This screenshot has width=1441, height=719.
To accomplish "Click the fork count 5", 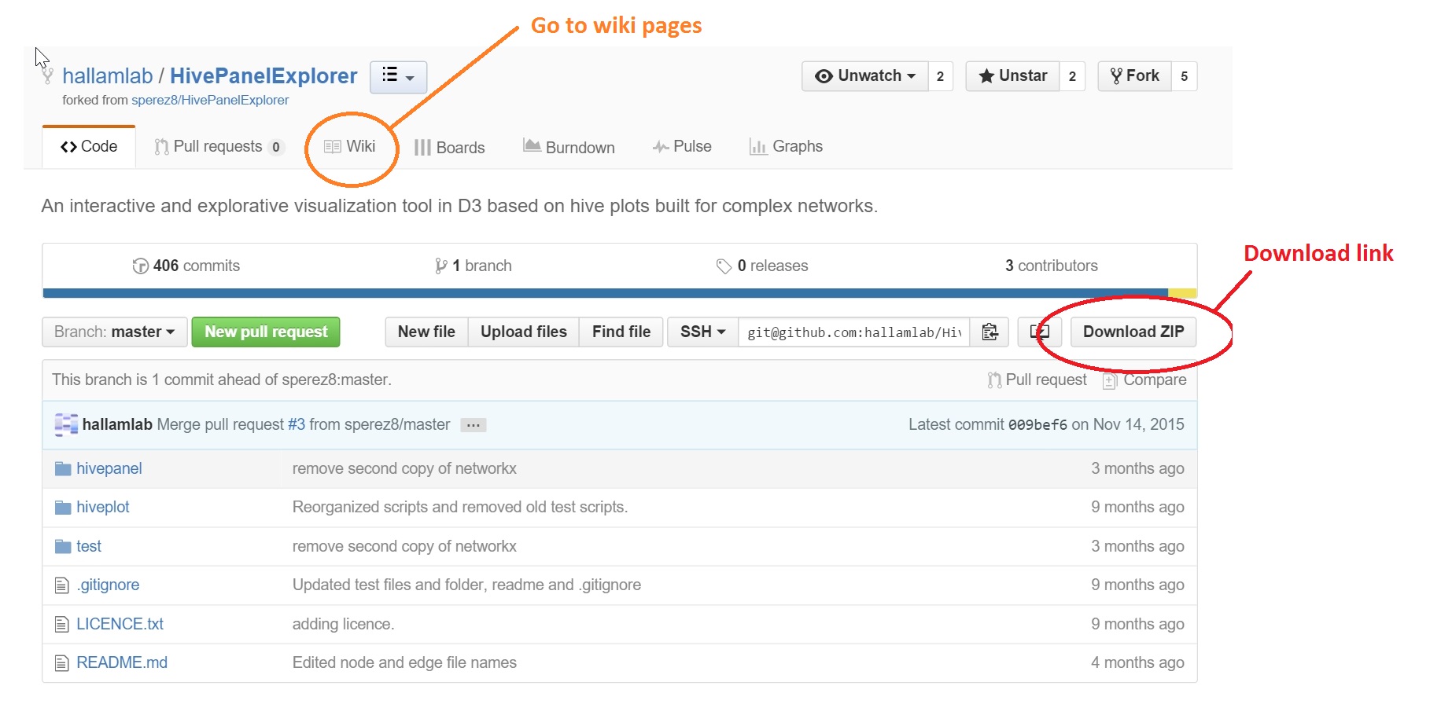I will pos(1184,76).
